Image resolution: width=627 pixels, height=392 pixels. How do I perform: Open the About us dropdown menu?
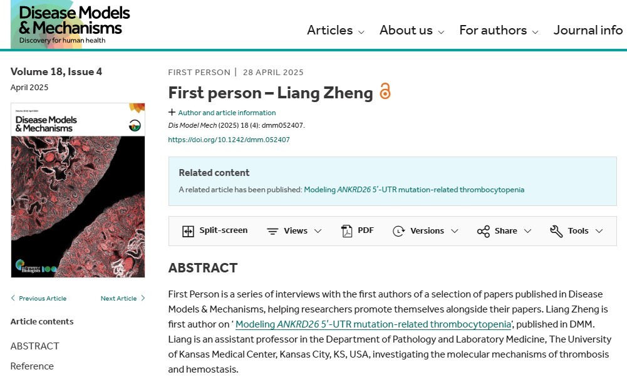point(412,31)
